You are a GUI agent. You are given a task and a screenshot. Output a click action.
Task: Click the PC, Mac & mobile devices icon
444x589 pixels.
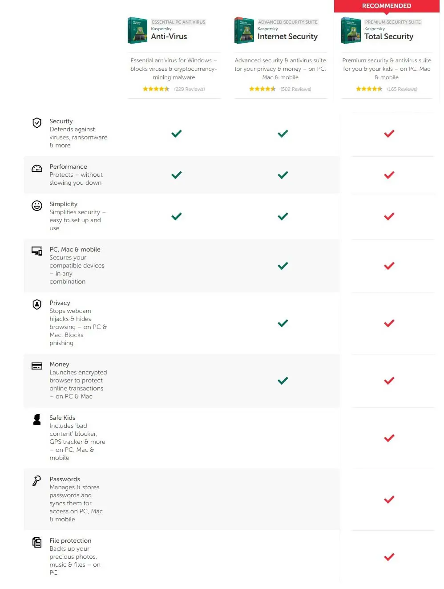coord(37,251)
